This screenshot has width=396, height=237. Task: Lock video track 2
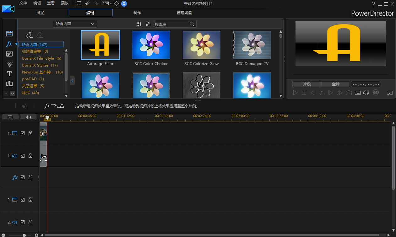[30, 200]
